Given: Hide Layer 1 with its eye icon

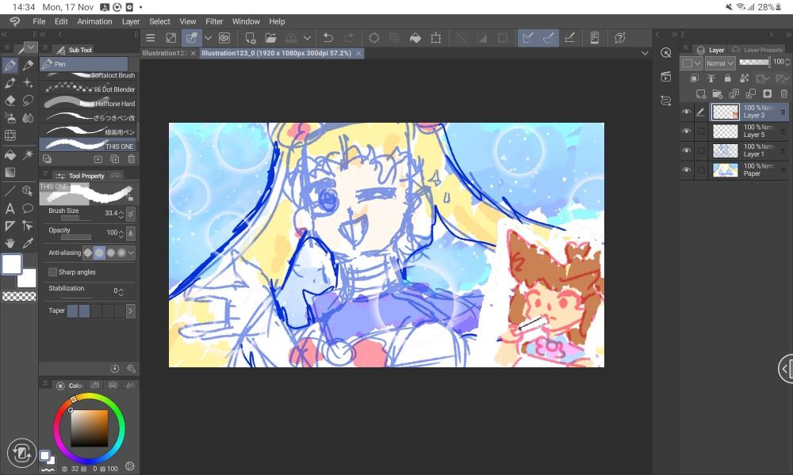Looking at the screenshot, I should 686,150.
